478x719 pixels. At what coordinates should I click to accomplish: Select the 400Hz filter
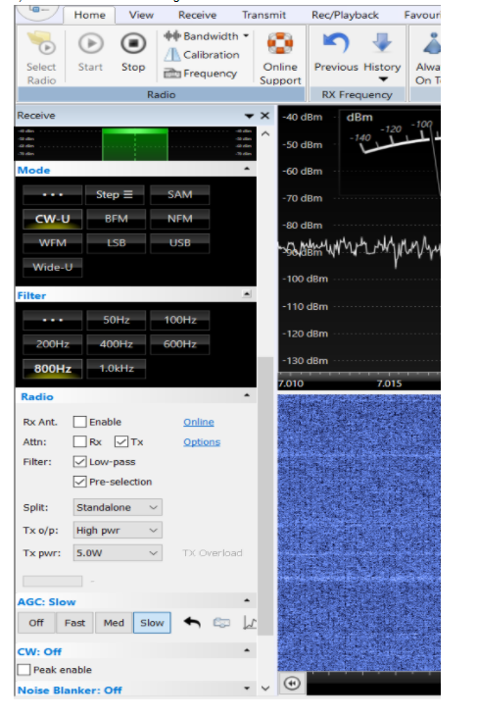[117, 344]
